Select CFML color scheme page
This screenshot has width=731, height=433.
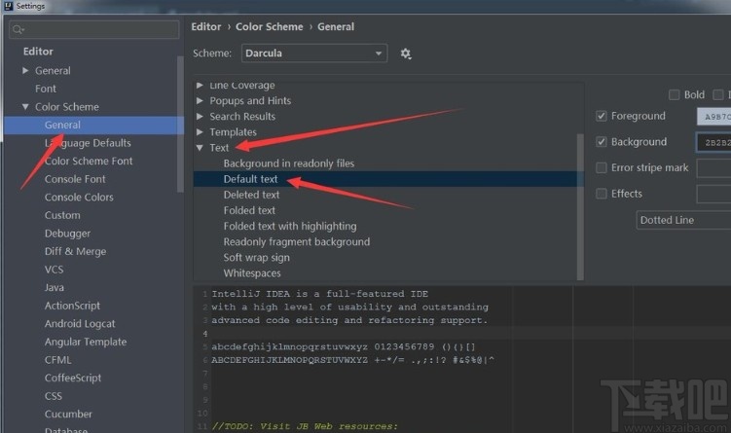pos(58,360)
